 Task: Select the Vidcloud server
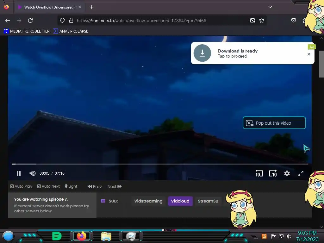click(180, 201)
